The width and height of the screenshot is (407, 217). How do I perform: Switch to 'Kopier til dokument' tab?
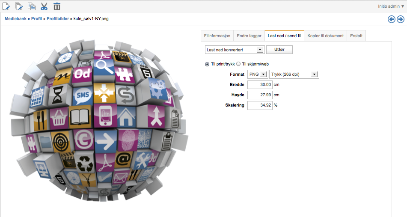[x=325, y=36]
